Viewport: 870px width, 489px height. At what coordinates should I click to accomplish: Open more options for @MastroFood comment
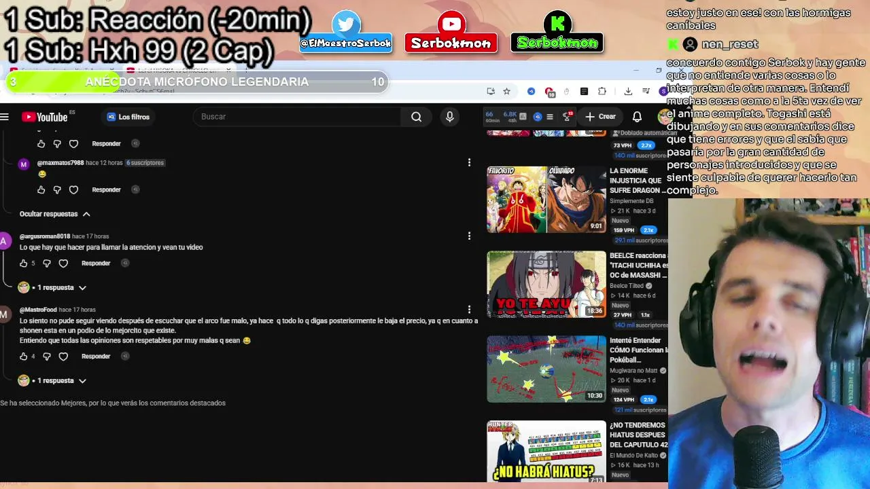point(469,310)
